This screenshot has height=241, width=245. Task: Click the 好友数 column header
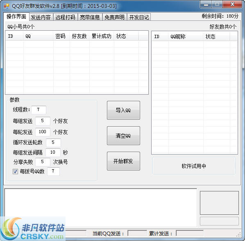[x=79, y=36]
